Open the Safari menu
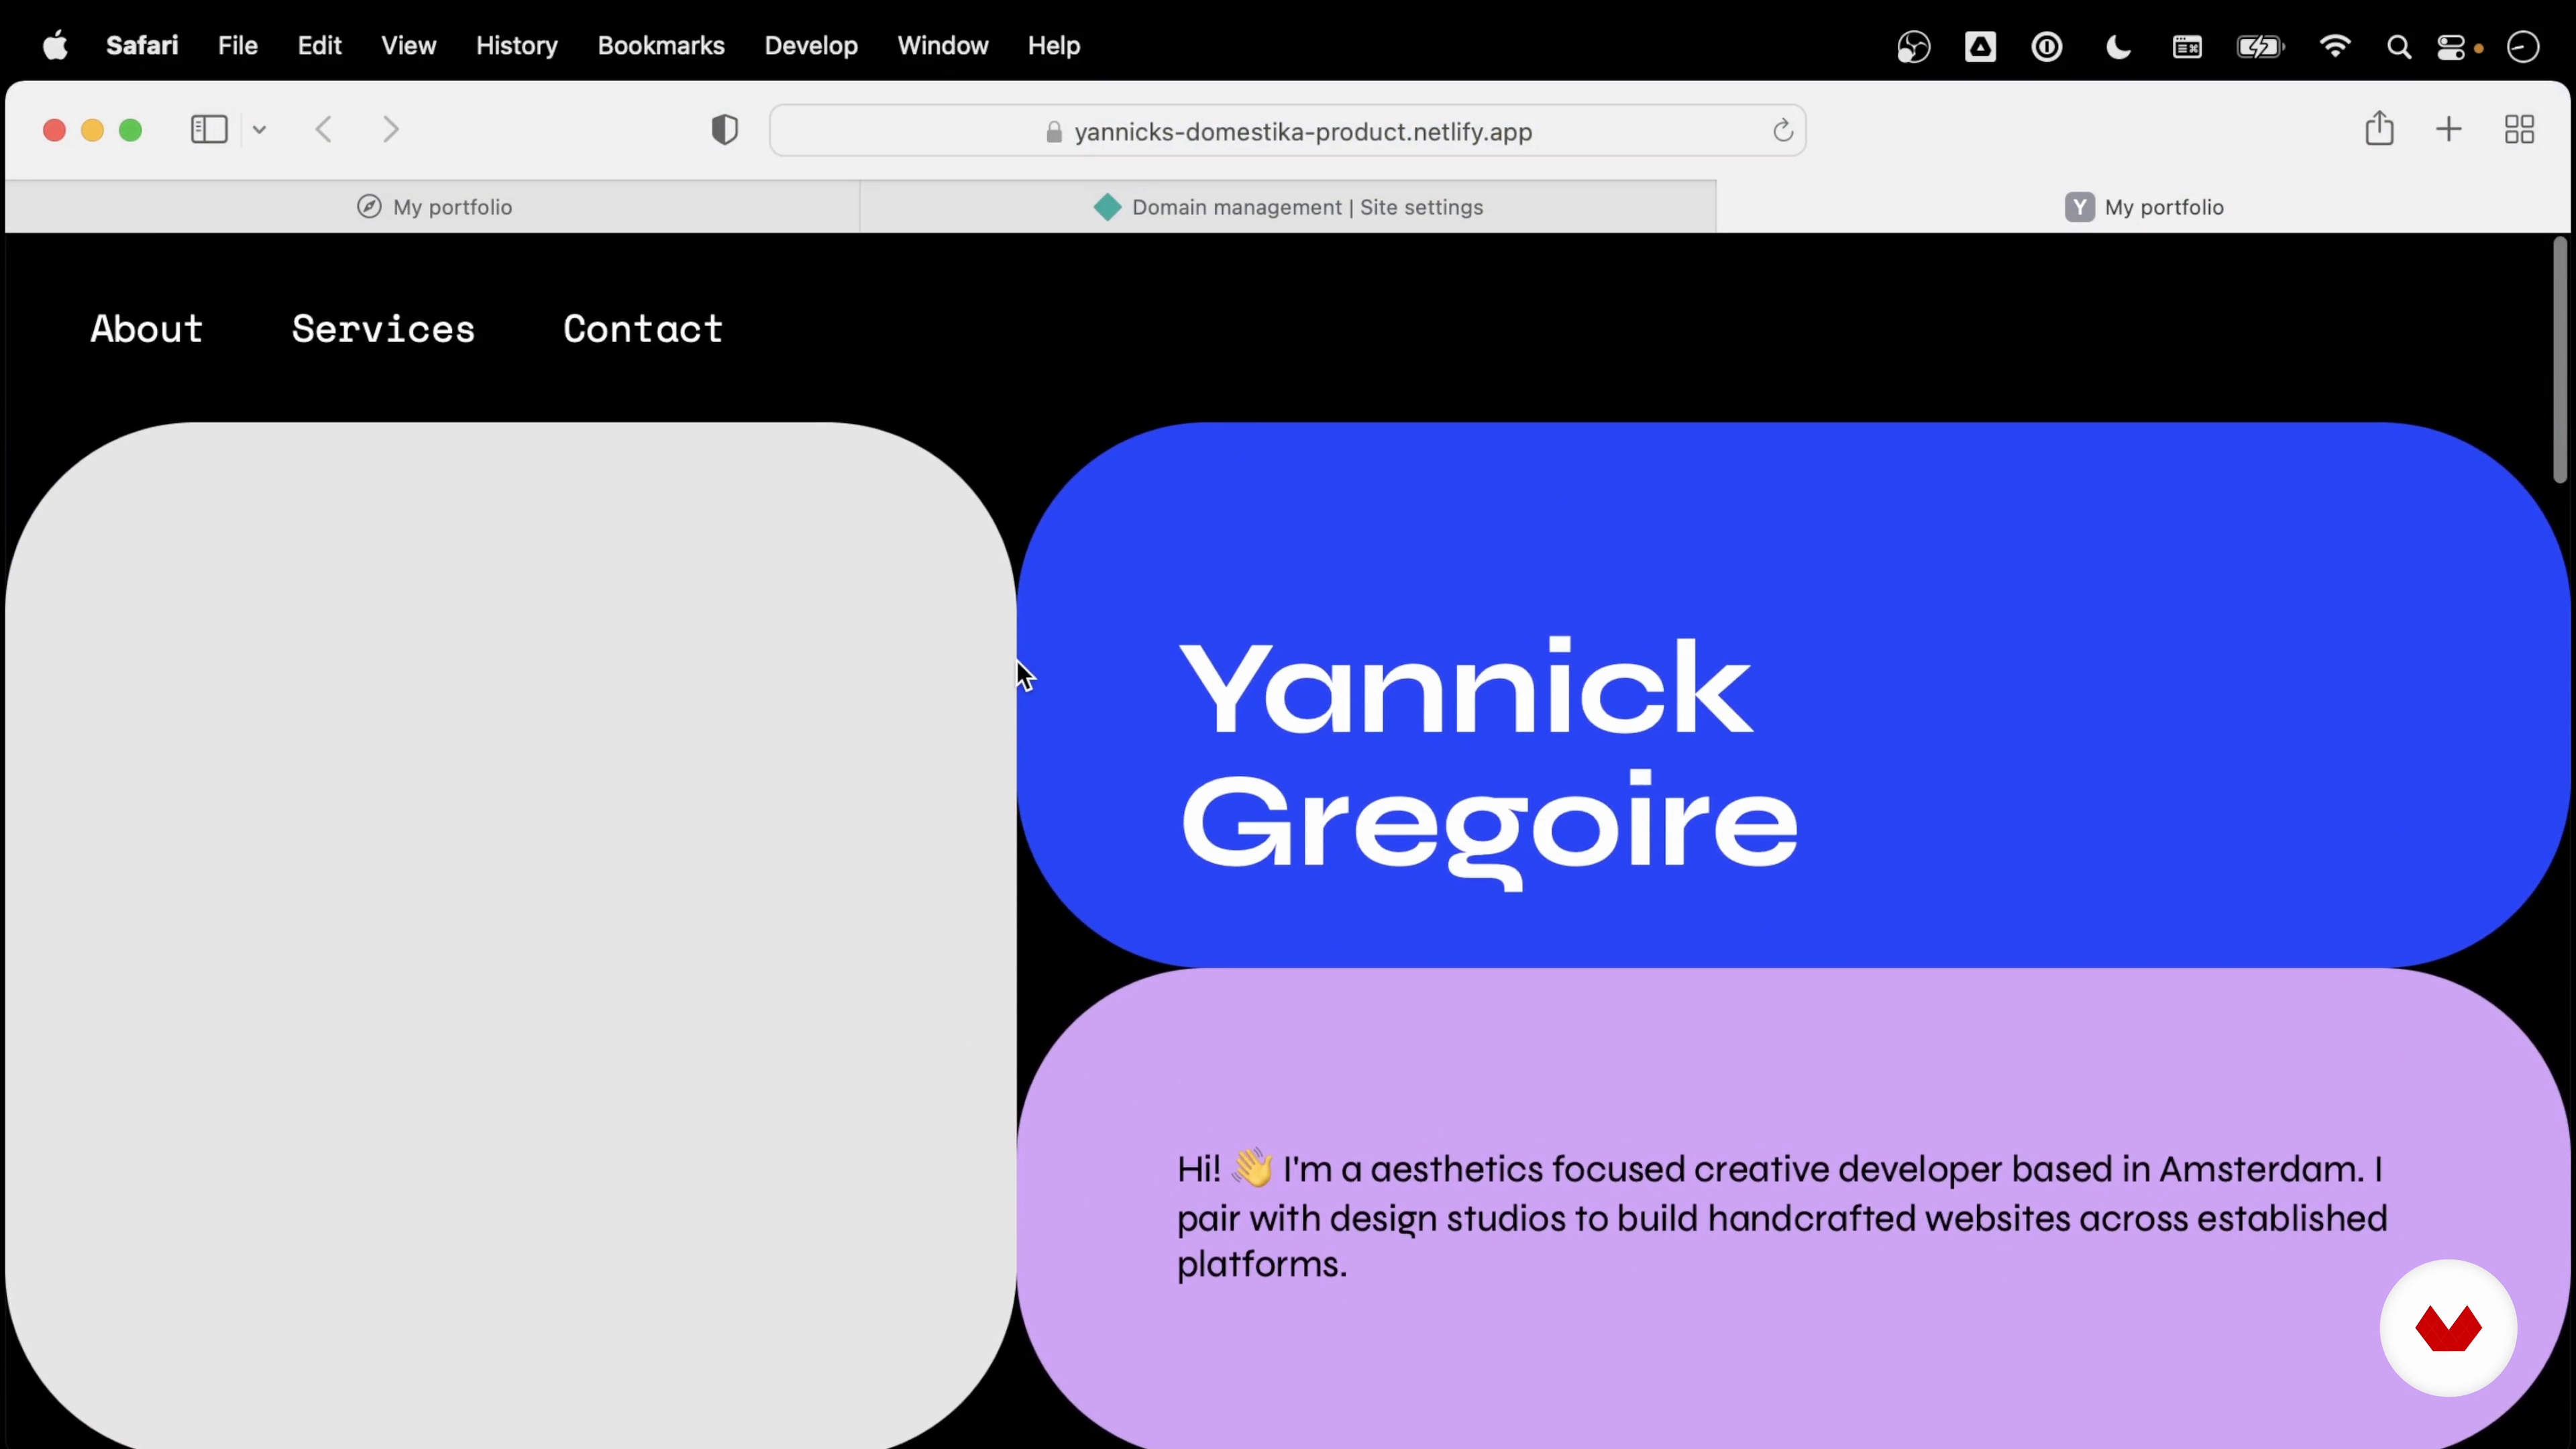This screenshot has height=1449, width=2576. click(142, 46)
